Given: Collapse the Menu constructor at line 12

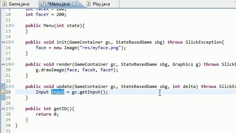Looking at the screenshot, I should coord(13,25).
